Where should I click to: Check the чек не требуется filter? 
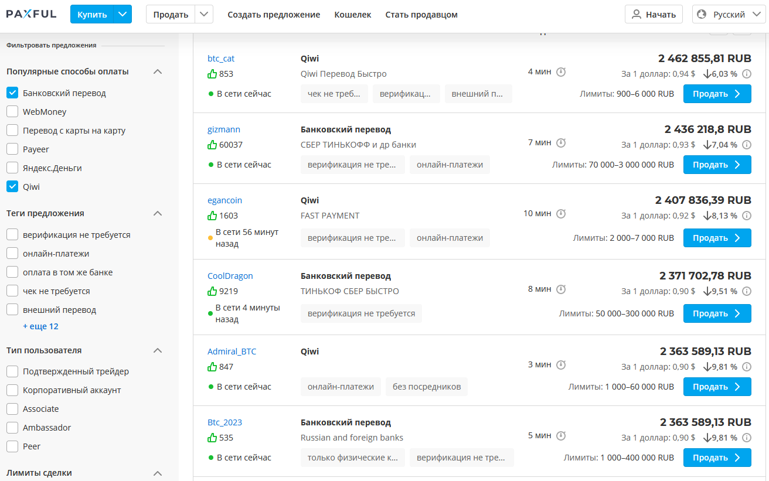12,291
